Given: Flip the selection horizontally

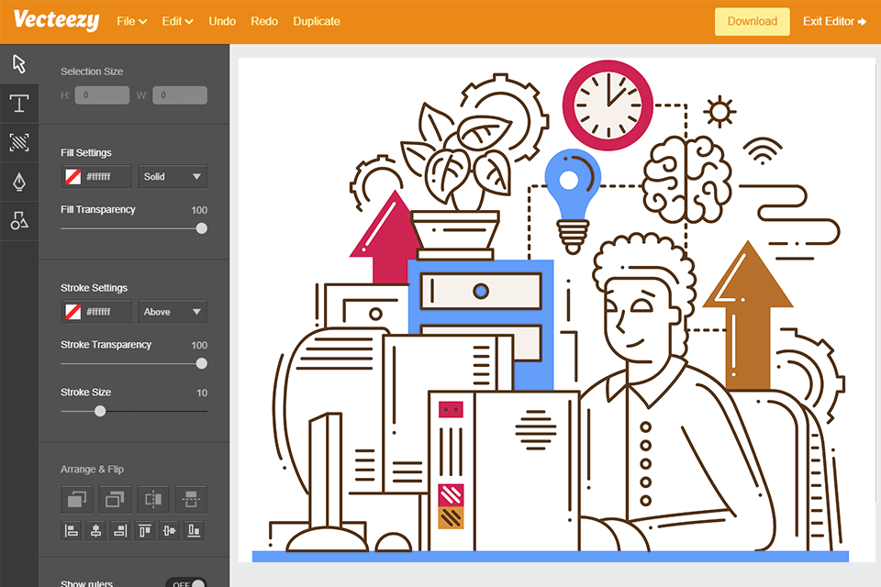Looking at the screenshot, I should coord(153,499).
